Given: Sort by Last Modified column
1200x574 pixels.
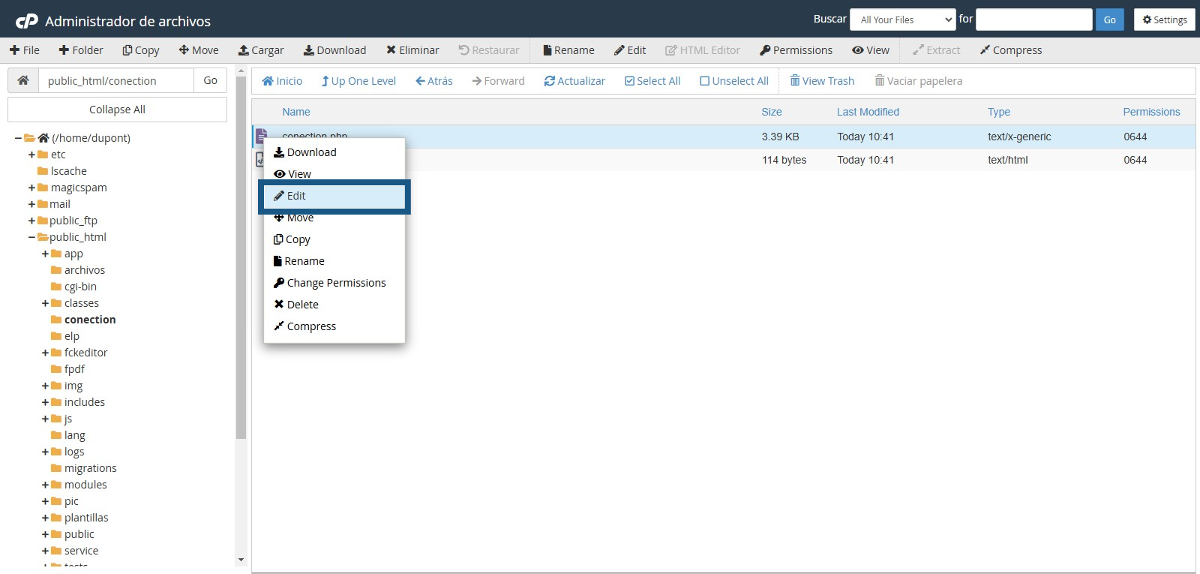Looking at the screenshot, I should point(868,112).
